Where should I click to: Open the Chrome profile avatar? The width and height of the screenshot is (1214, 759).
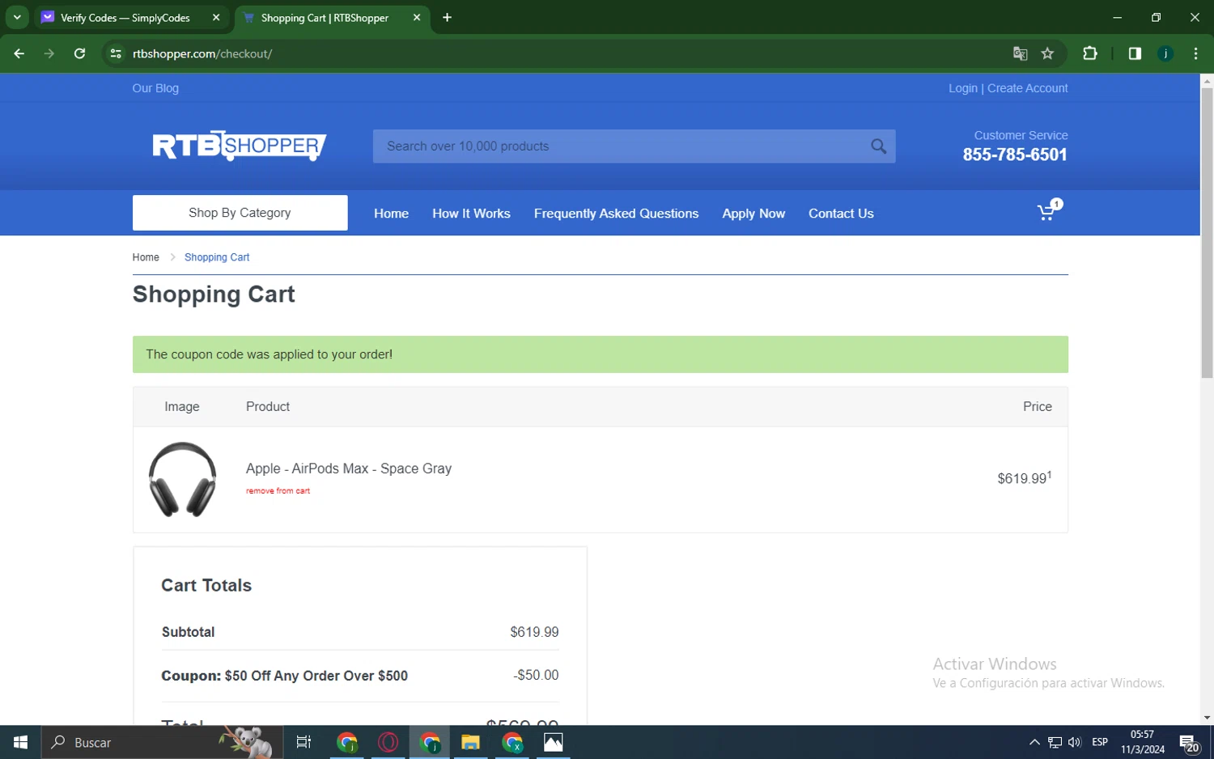[1165, 53]
